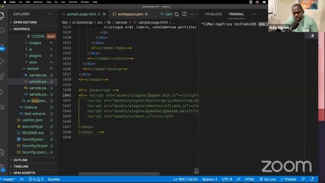Expand the scss folder

(x=32, y=62)
